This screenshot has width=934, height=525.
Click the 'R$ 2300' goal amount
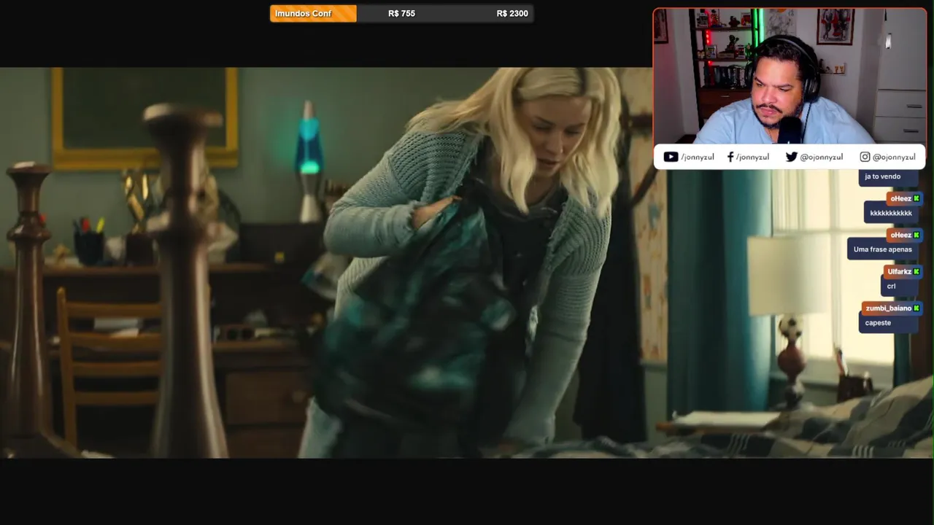pyautogui.click(x=512, y=13)
